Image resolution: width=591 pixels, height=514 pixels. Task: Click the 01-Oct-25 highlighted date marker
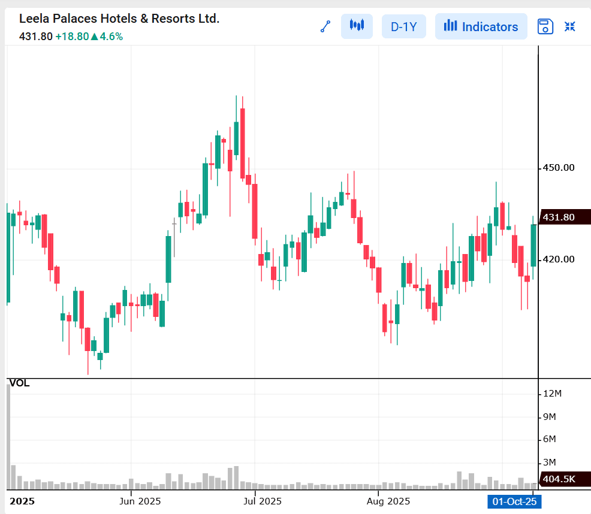[514, 501]
